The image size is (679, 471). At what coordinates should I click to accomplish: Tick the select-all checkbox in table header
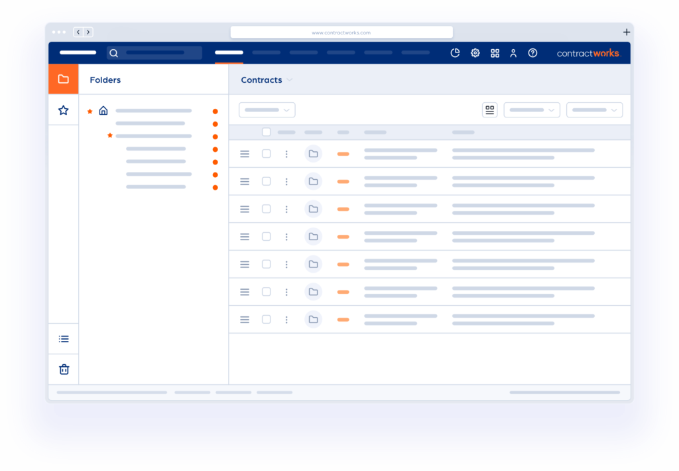coord(267,132)
